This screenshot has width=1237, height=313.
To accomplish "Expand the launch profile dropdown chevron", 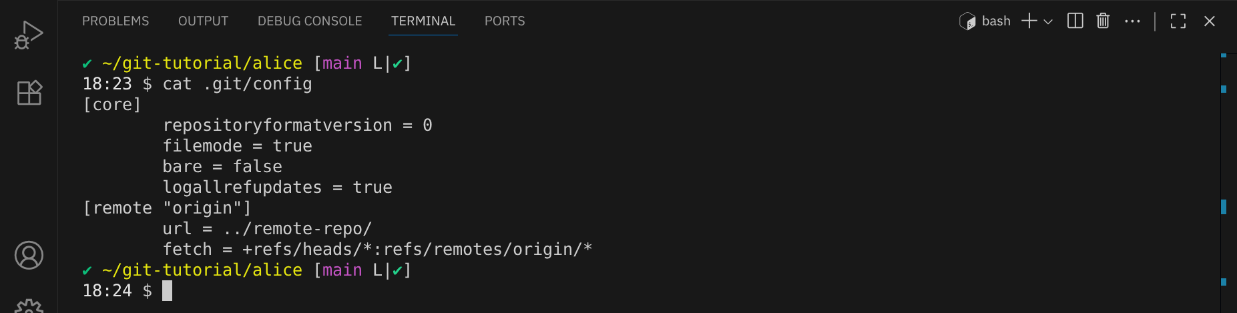I will 1048,21.
